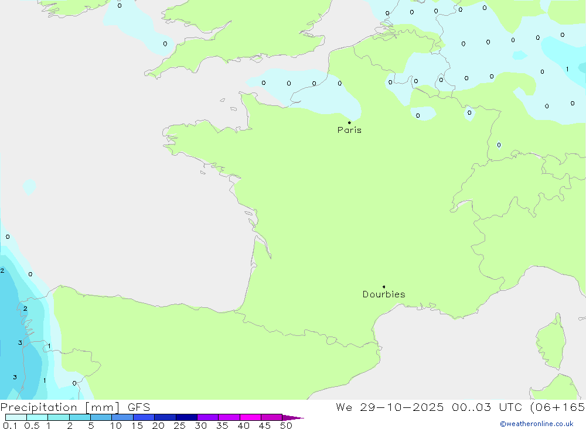Screen dimensions: 586x429
Task: Pick the 30–35 mm purple legend swatch
Action: (x=207, y=417)
